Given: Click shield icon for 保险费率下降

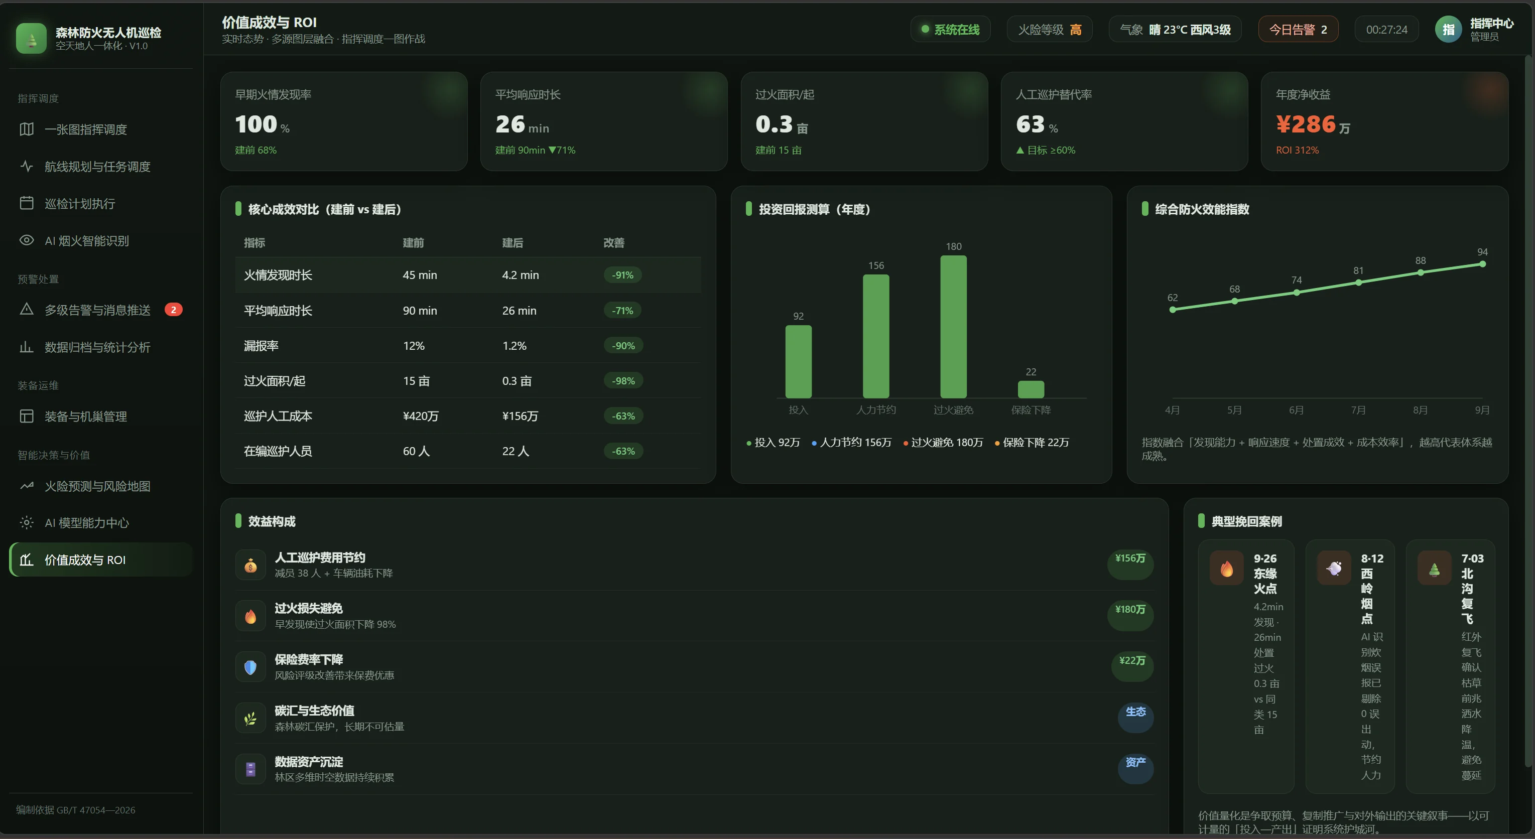Looking at the screenshot, I should pyautogui.click(x=250, y=667).
